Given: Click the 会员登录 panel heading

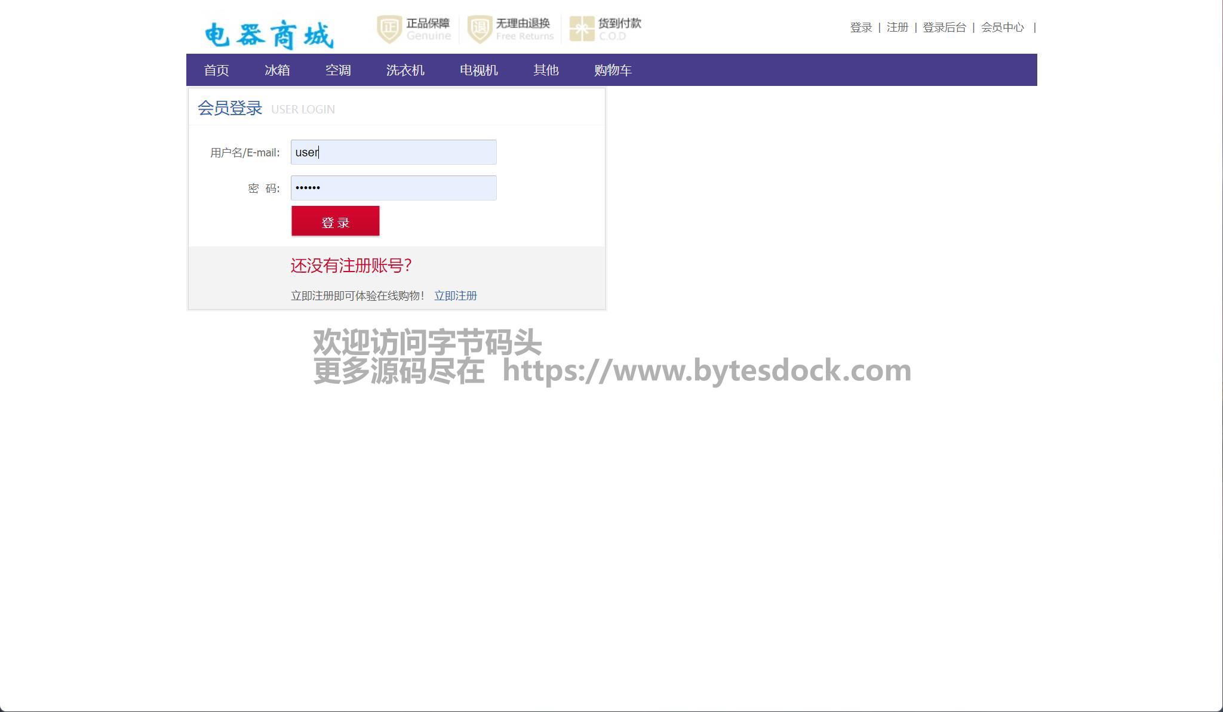Looking at the screenshot, I should 230,108.
